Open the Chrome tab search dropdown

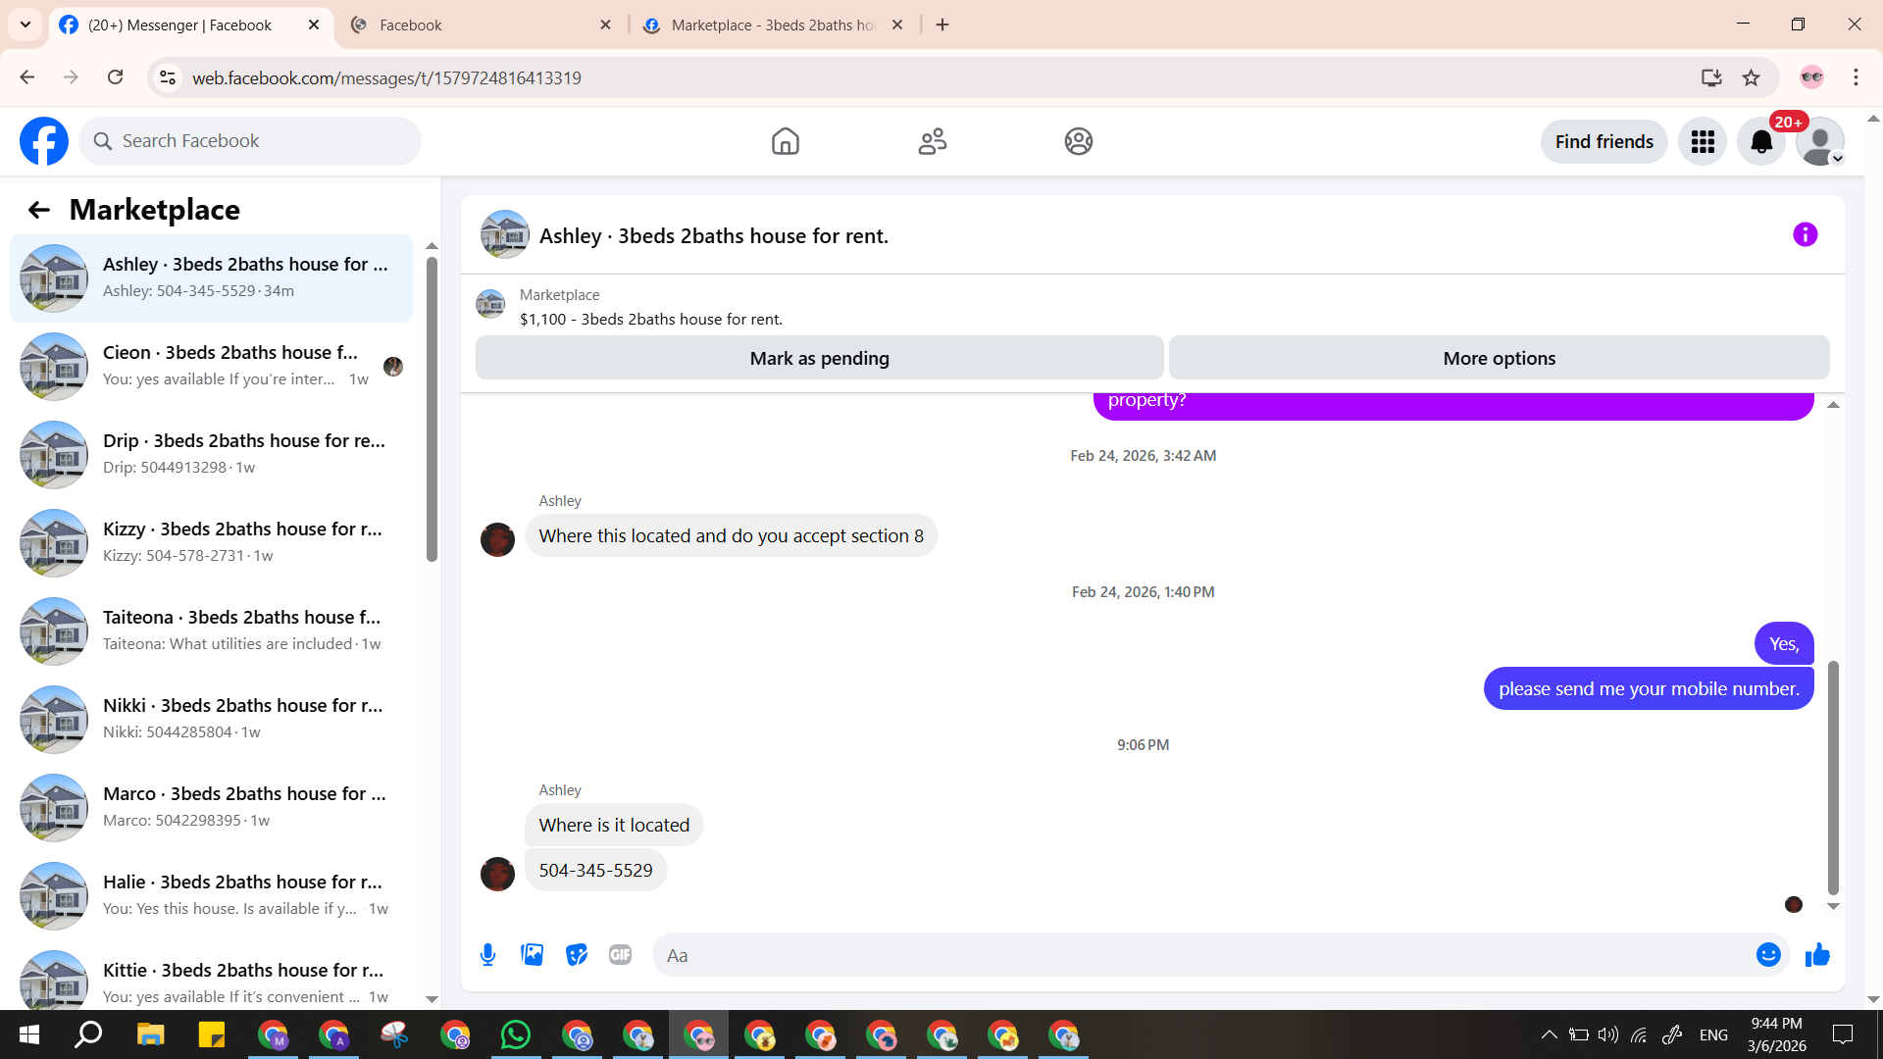[x=25, y=25]
